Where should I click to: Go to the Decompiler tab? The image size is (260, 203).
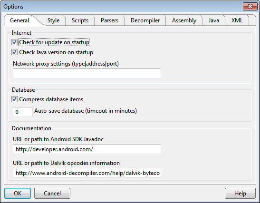(145, 20)
